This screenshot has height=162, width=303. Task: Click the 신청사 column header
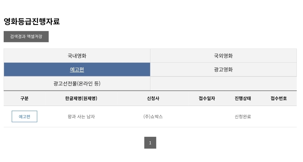153,98
